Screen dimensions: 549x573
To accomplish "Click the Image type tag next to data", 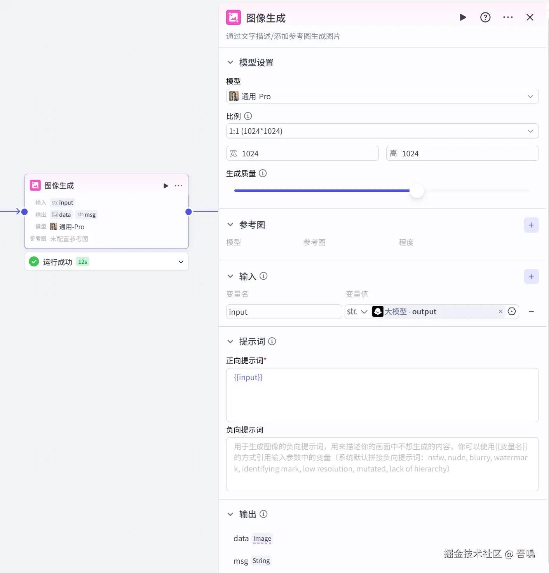I will point(262,539).
